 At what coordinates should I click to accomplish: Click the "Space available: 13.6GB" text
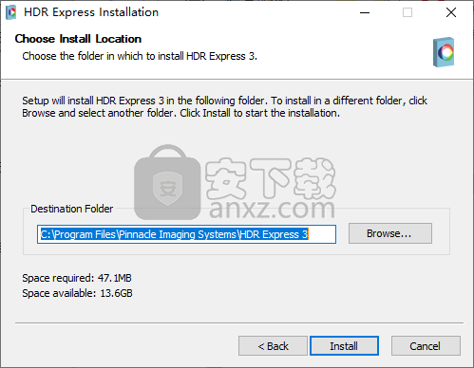(x=77, y=293)
